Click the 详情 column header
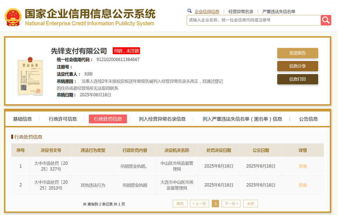 (303, 150)
